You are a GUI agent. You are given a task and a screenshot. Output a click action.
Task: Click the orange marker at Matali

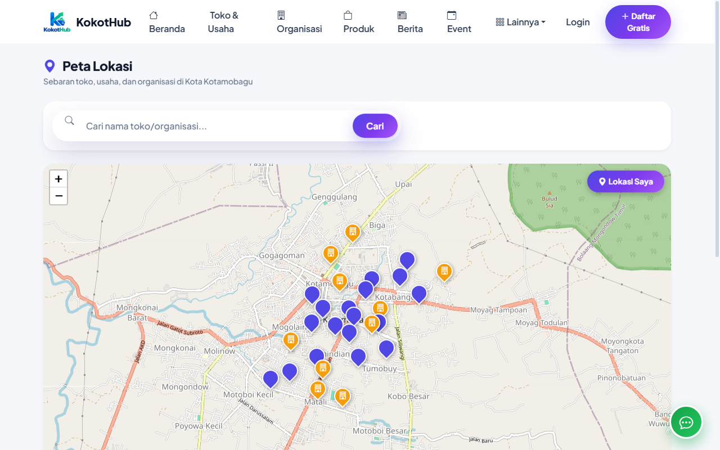click(318, 390)
